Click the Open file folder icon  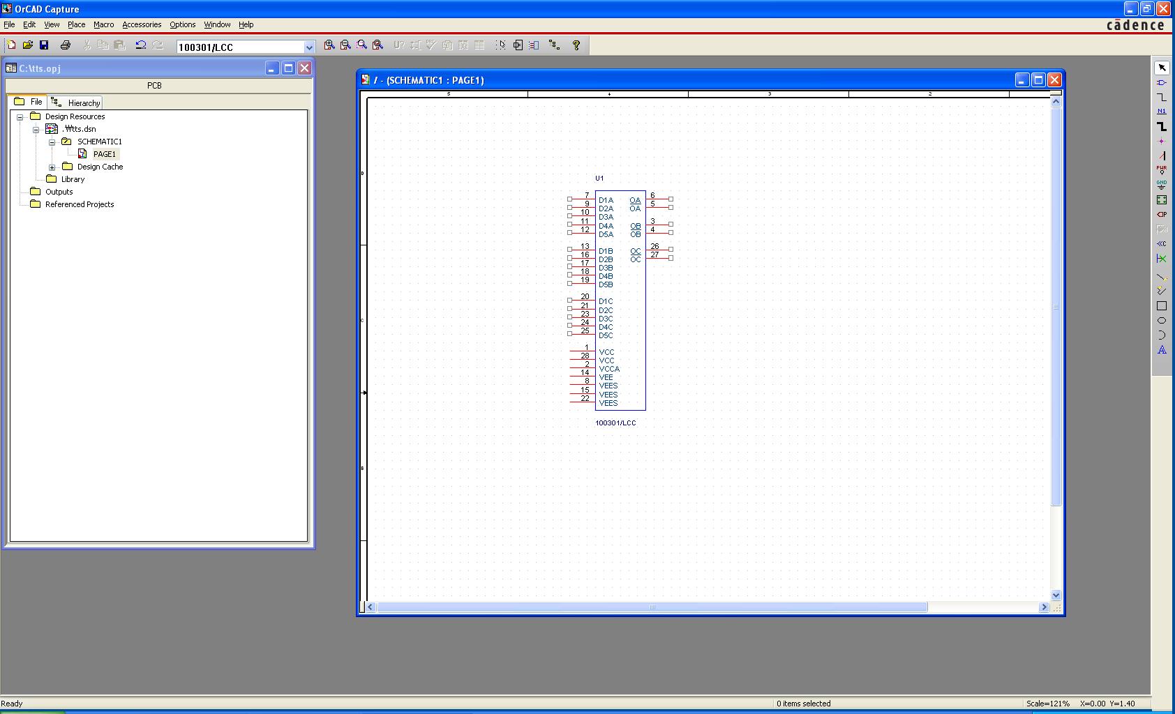pos(28,45)
